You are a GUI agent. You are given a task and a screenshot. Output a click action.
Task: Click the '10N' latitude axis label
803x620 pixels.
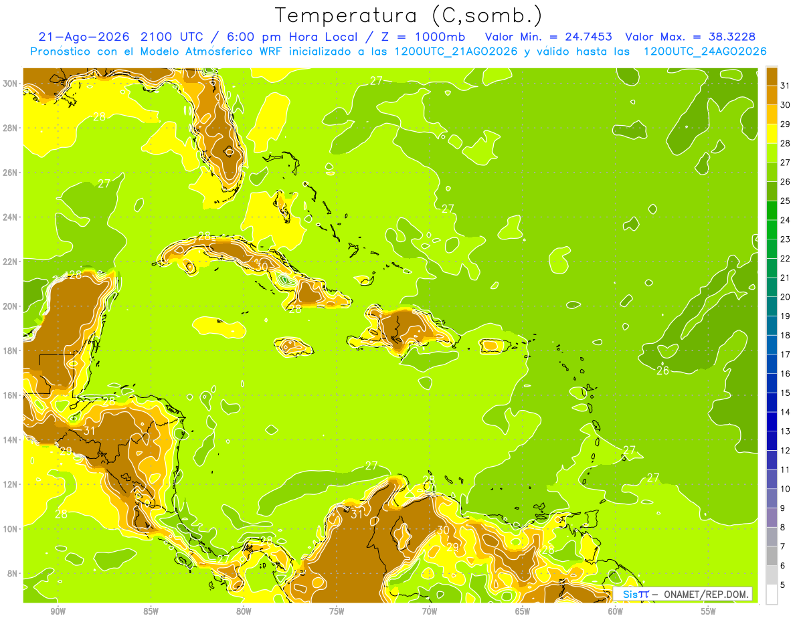11,528
